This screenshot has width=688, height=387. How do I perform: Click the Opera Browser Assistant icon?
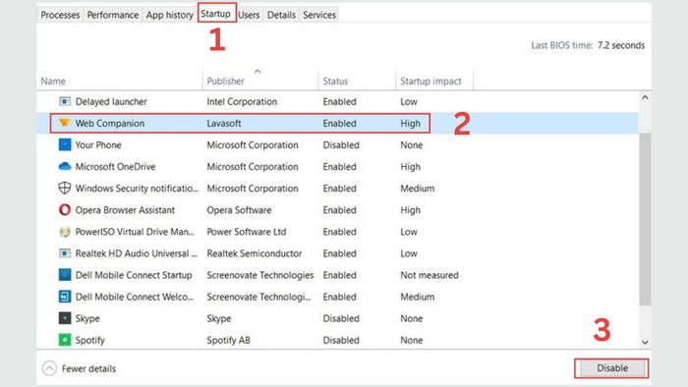click(x=65, y=210)
